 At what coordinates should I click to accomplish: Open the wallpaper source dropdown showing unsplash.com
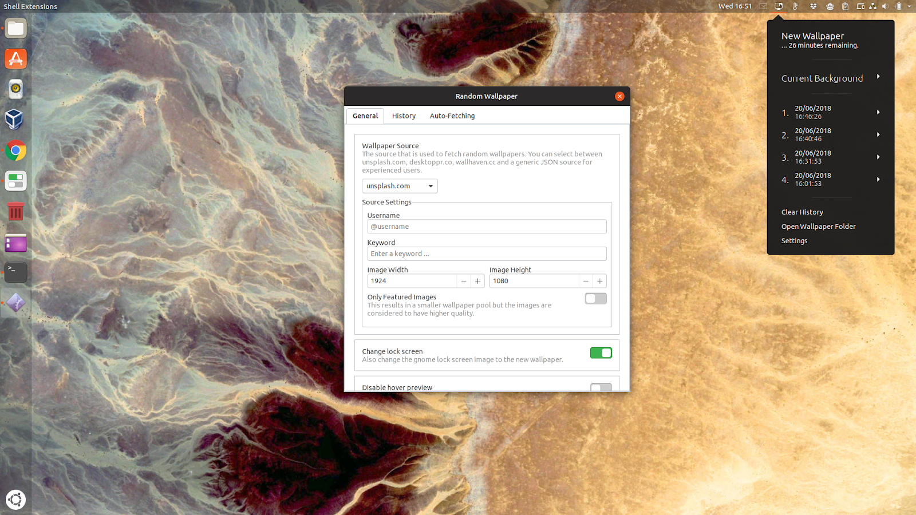(x=399, y=185)
